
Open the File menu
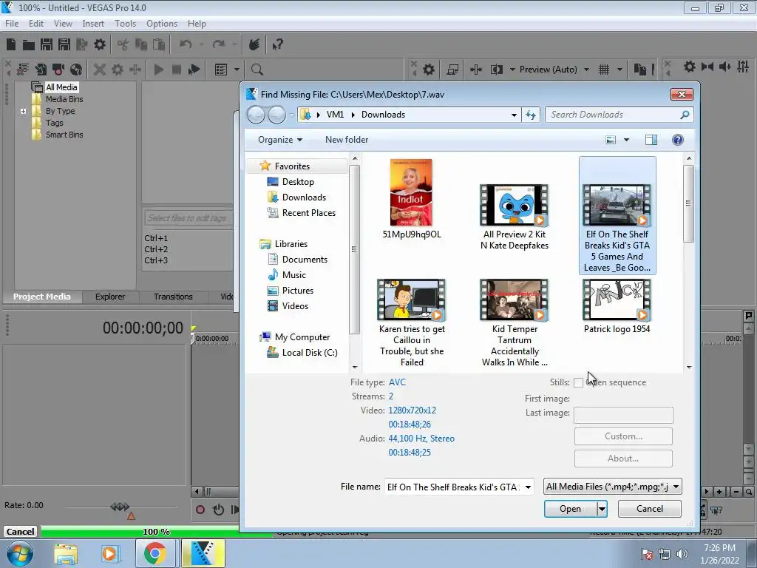coord(12,24)
